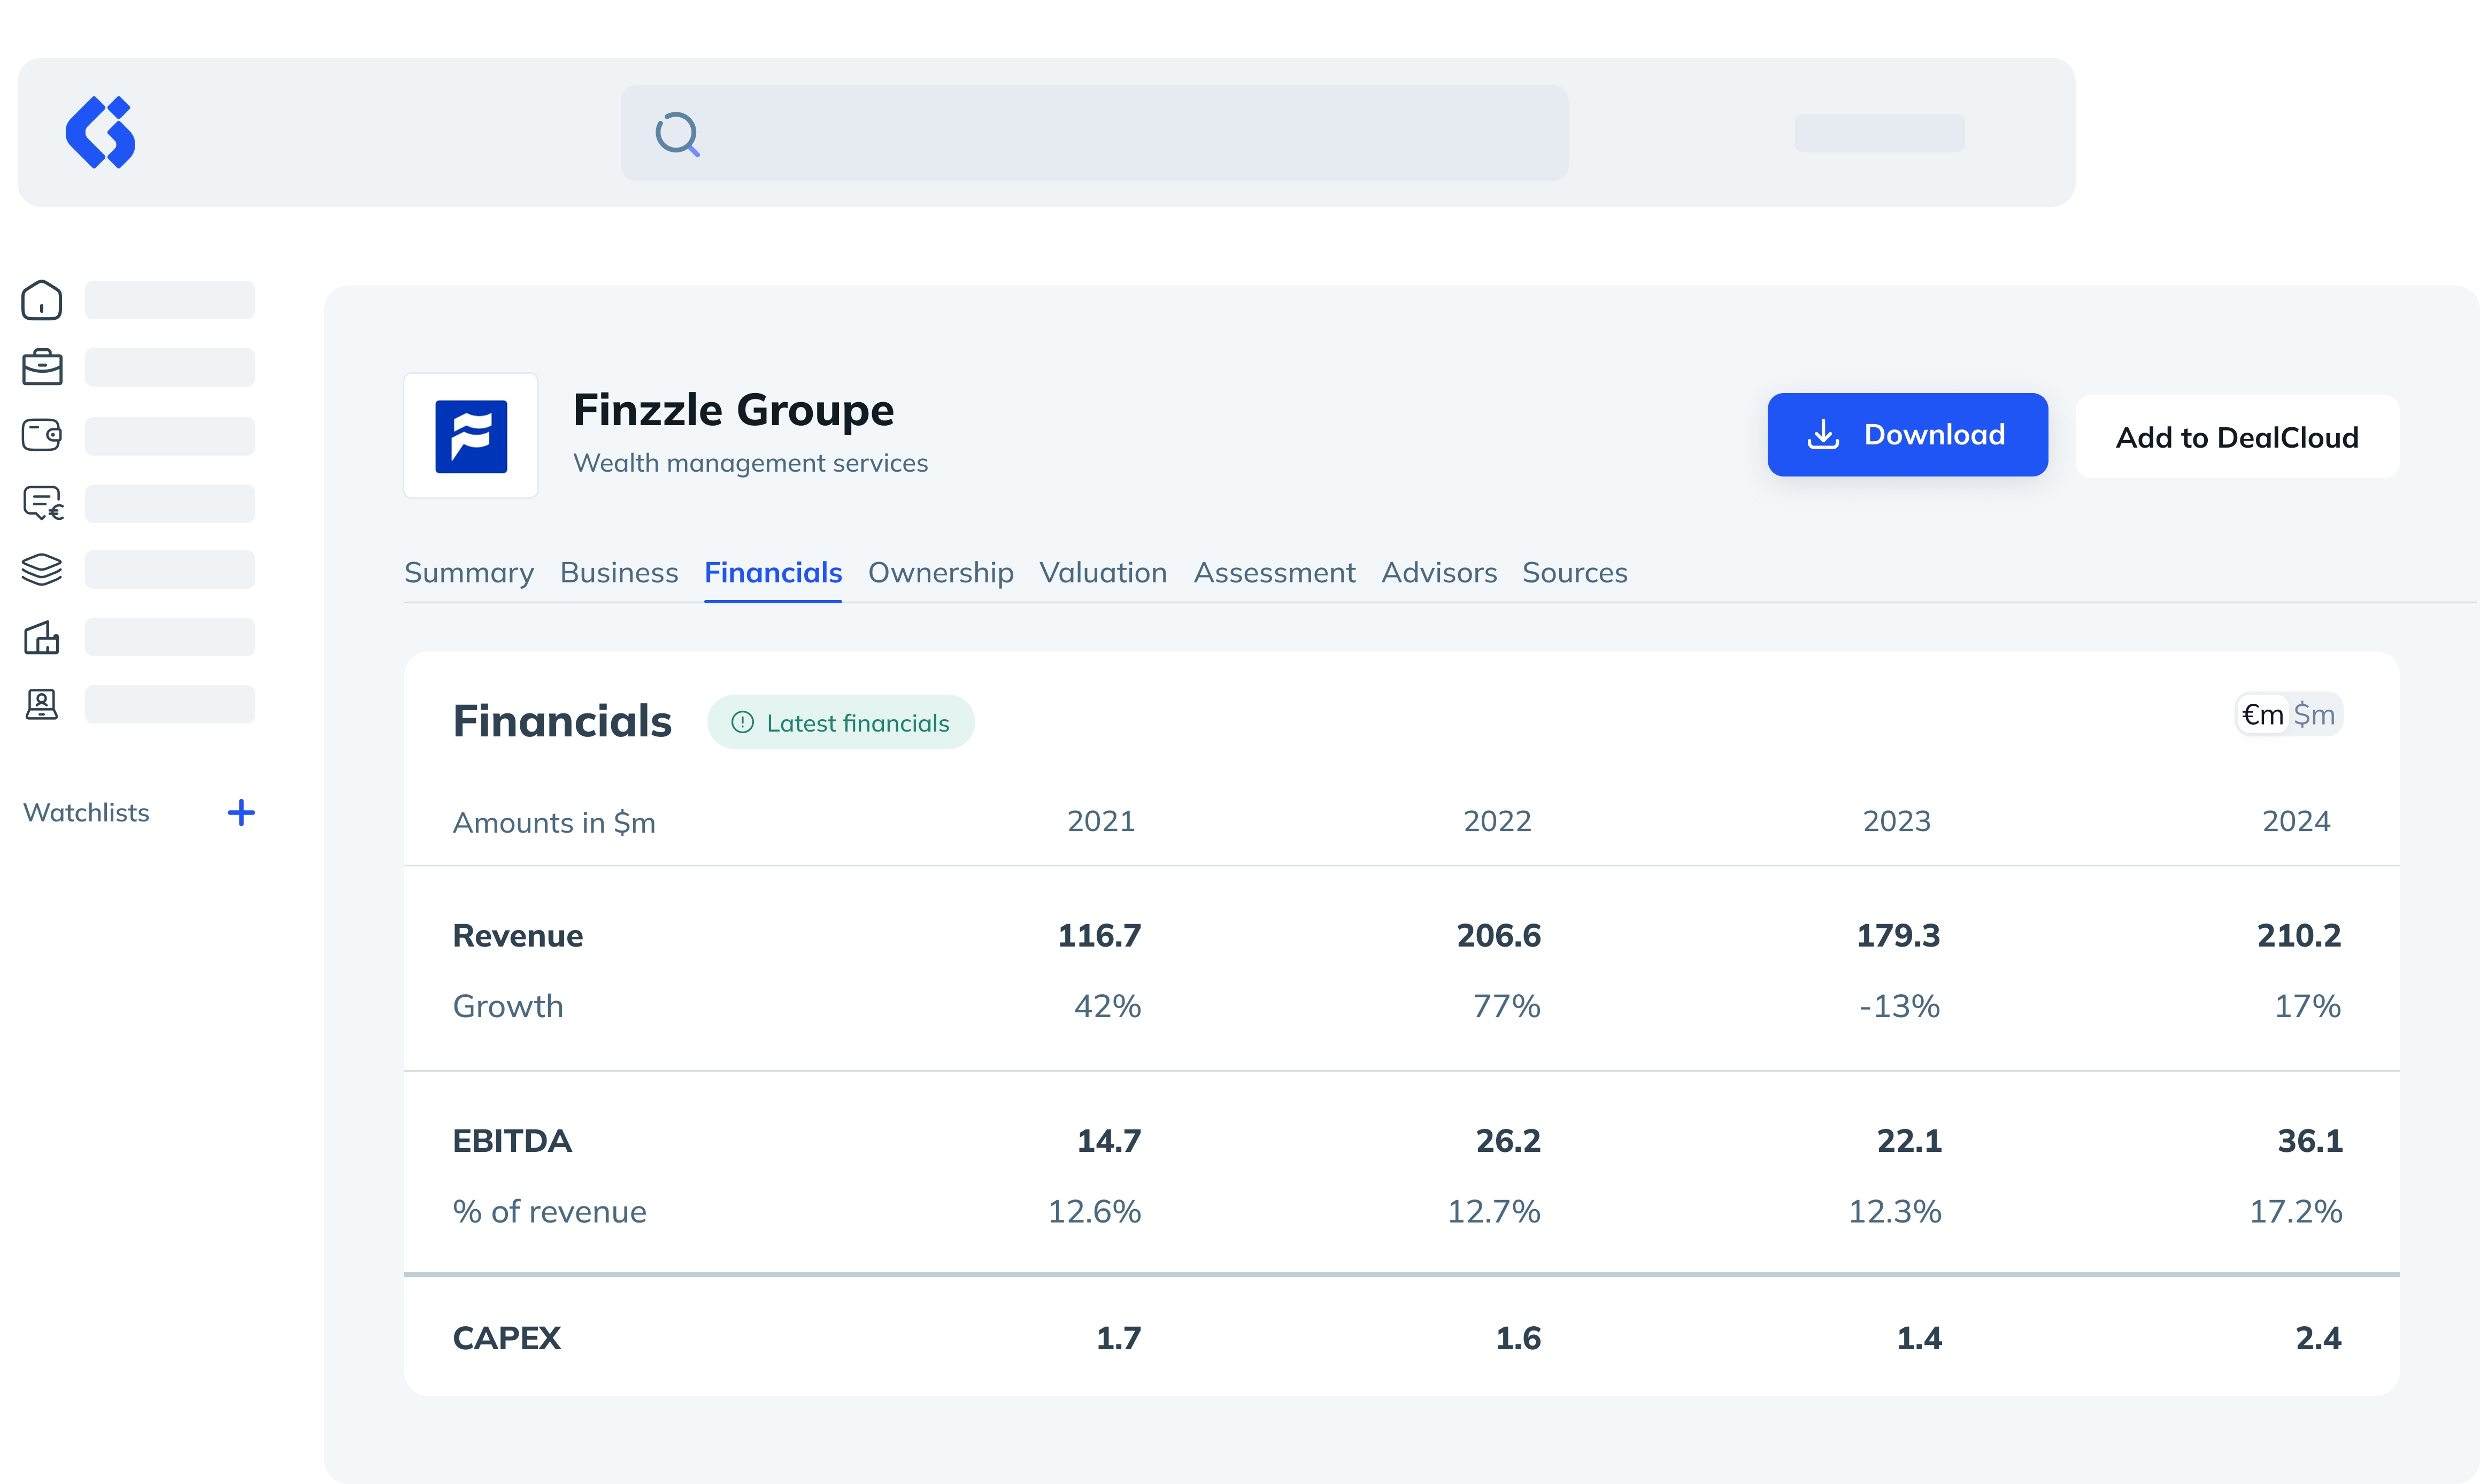Switch to the Ownership tab

pyautogui.click(x=941, y=573)
